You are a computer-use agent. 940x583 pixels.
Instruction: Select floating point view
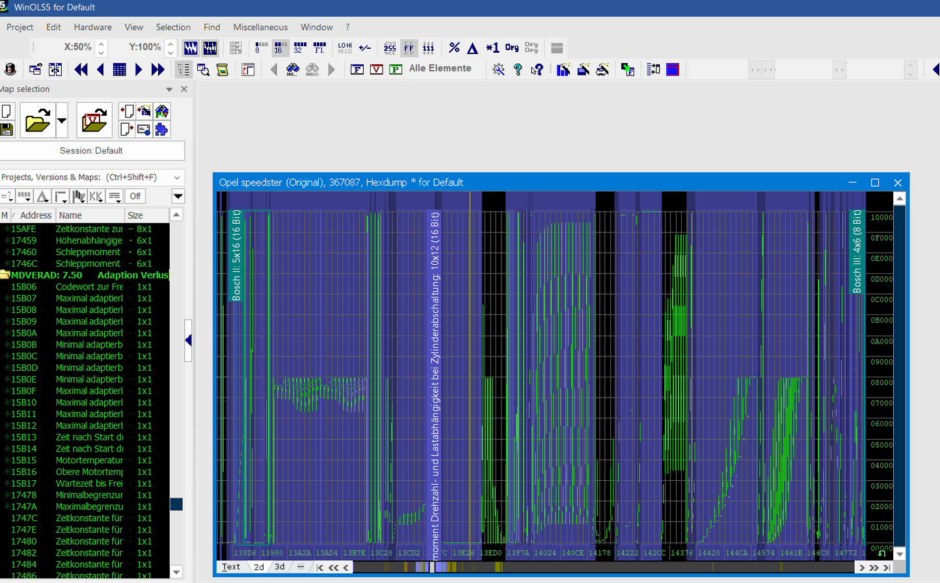319,48
